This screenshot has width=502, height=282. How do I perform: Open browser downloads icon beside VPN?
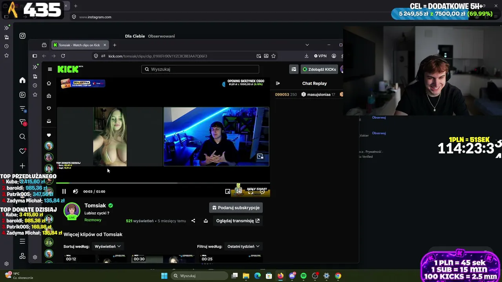[x=306, y=56]
